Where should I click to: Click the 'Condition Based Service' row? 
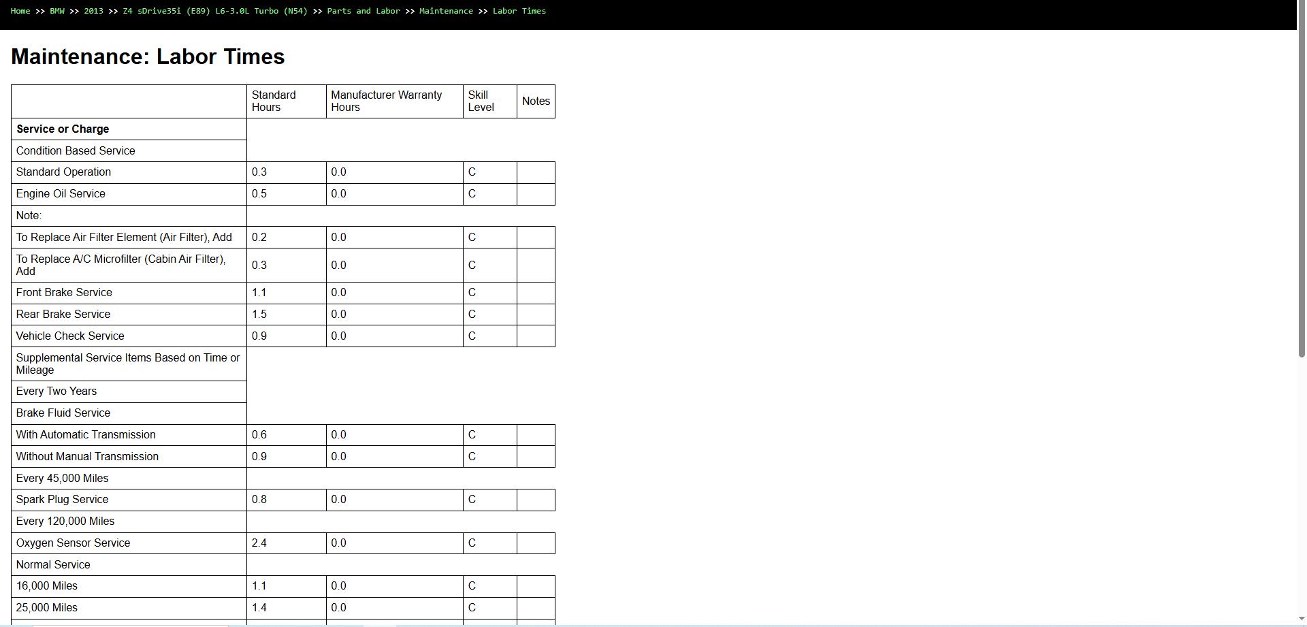click(x=129, y=151)
